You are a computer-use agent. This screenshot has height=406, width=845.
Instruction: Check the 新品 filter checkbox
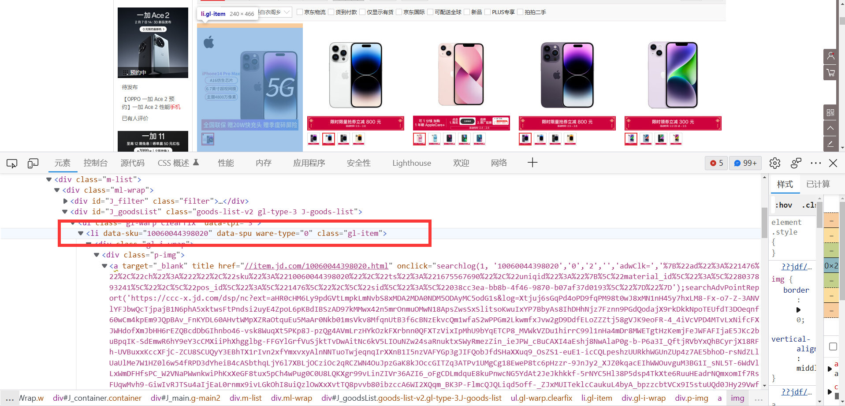467,12
